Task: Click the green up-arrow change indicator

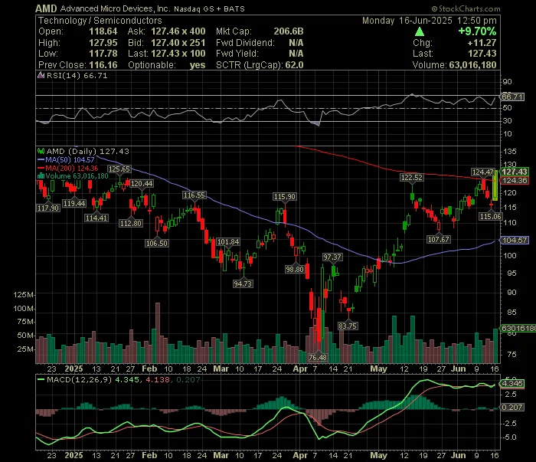Action: [420, 32]
